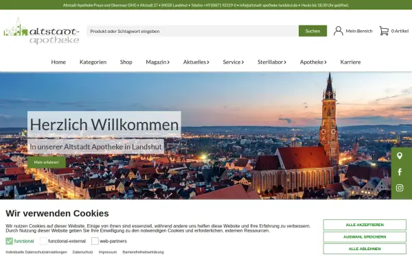Click the Altstadt-Apotheke logo
The height and width of the screenshot is (257, 412).
click(x=41, y=31)
